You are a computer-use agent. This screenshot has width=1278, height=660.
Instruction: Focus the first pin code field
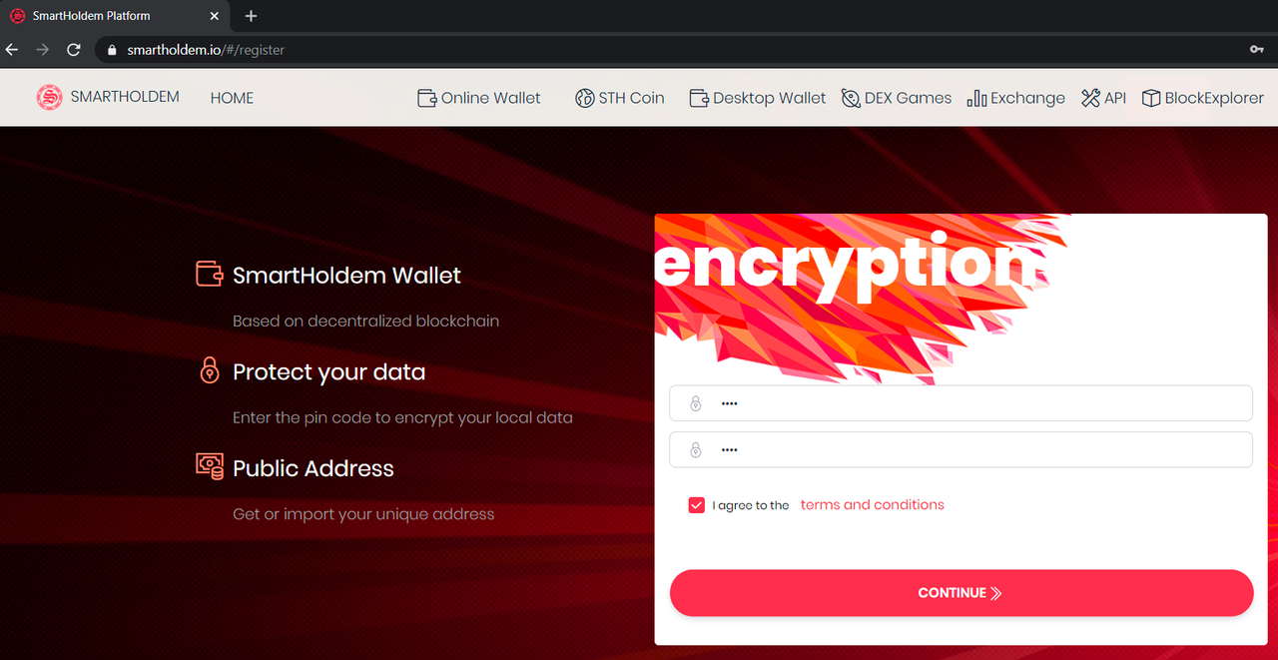(x=960, y=403)
